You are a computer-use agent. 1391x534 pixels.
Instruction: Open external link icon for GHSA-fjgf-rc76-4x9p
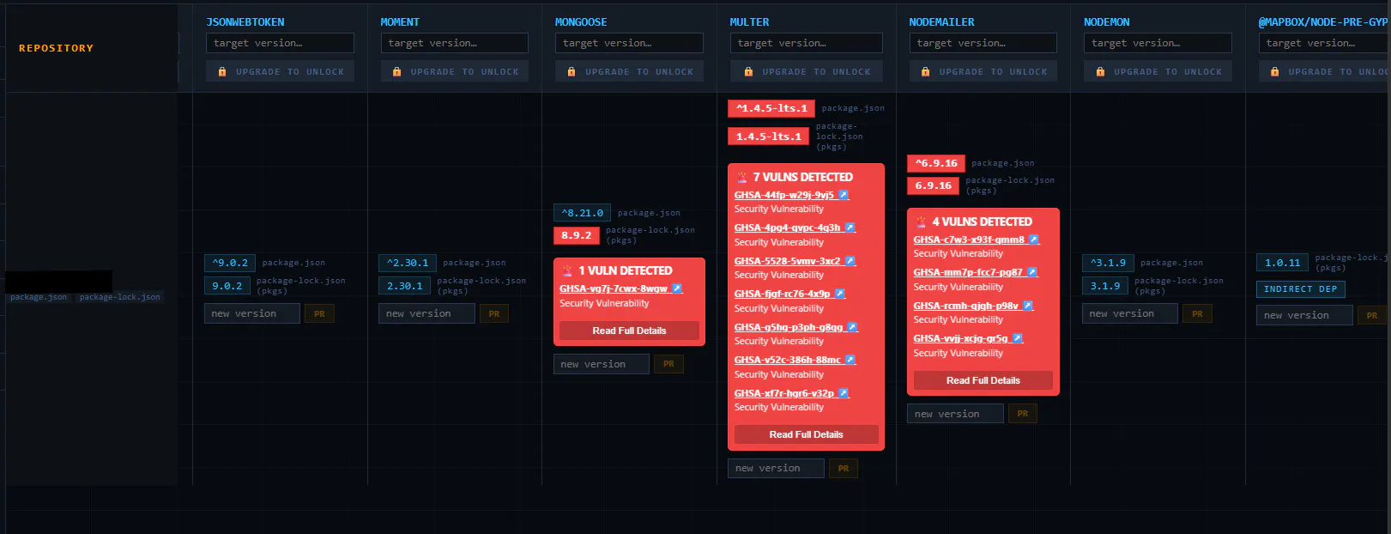[840, 294]
